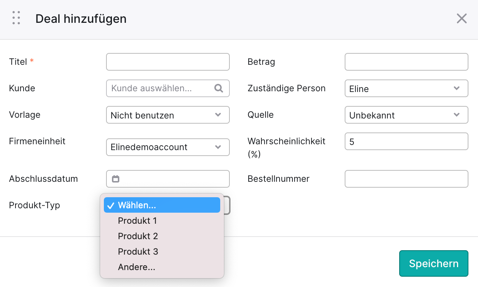Expand the Zuständige Person chevron arrow
Image resolution: width=478 pixels, height=287 pixels.
tap(457, 88)
